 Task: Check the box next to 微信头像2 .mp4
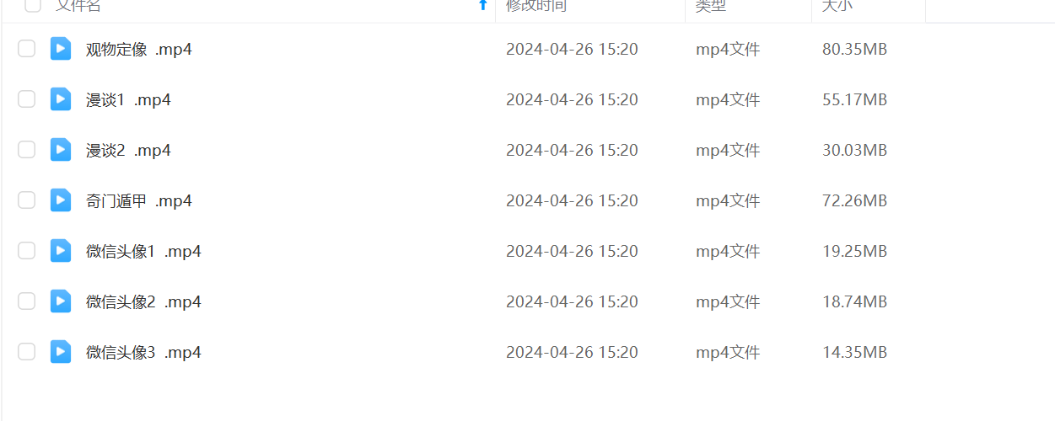click(x=27, y=301)
